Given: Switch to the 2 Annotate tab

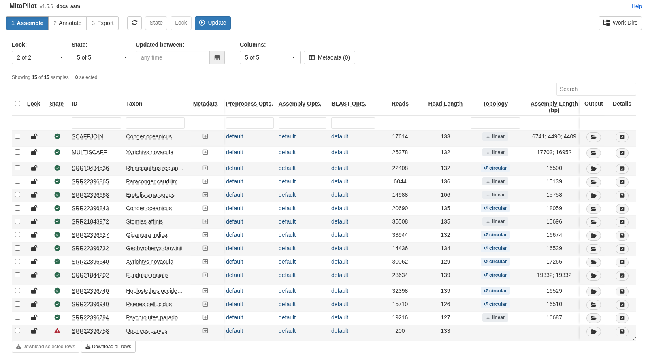Looking at the screenshot, I should tap(67, 23).
